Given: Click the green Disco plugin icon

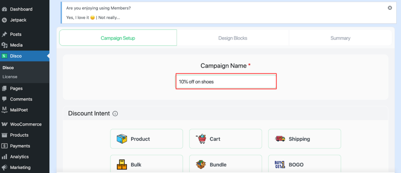Looking at the screenshot, I should coord(4,56).
